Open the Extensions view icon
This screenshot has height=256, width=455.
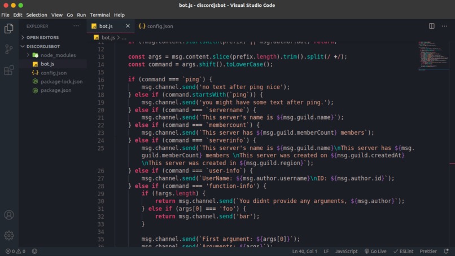coord(8,70)
